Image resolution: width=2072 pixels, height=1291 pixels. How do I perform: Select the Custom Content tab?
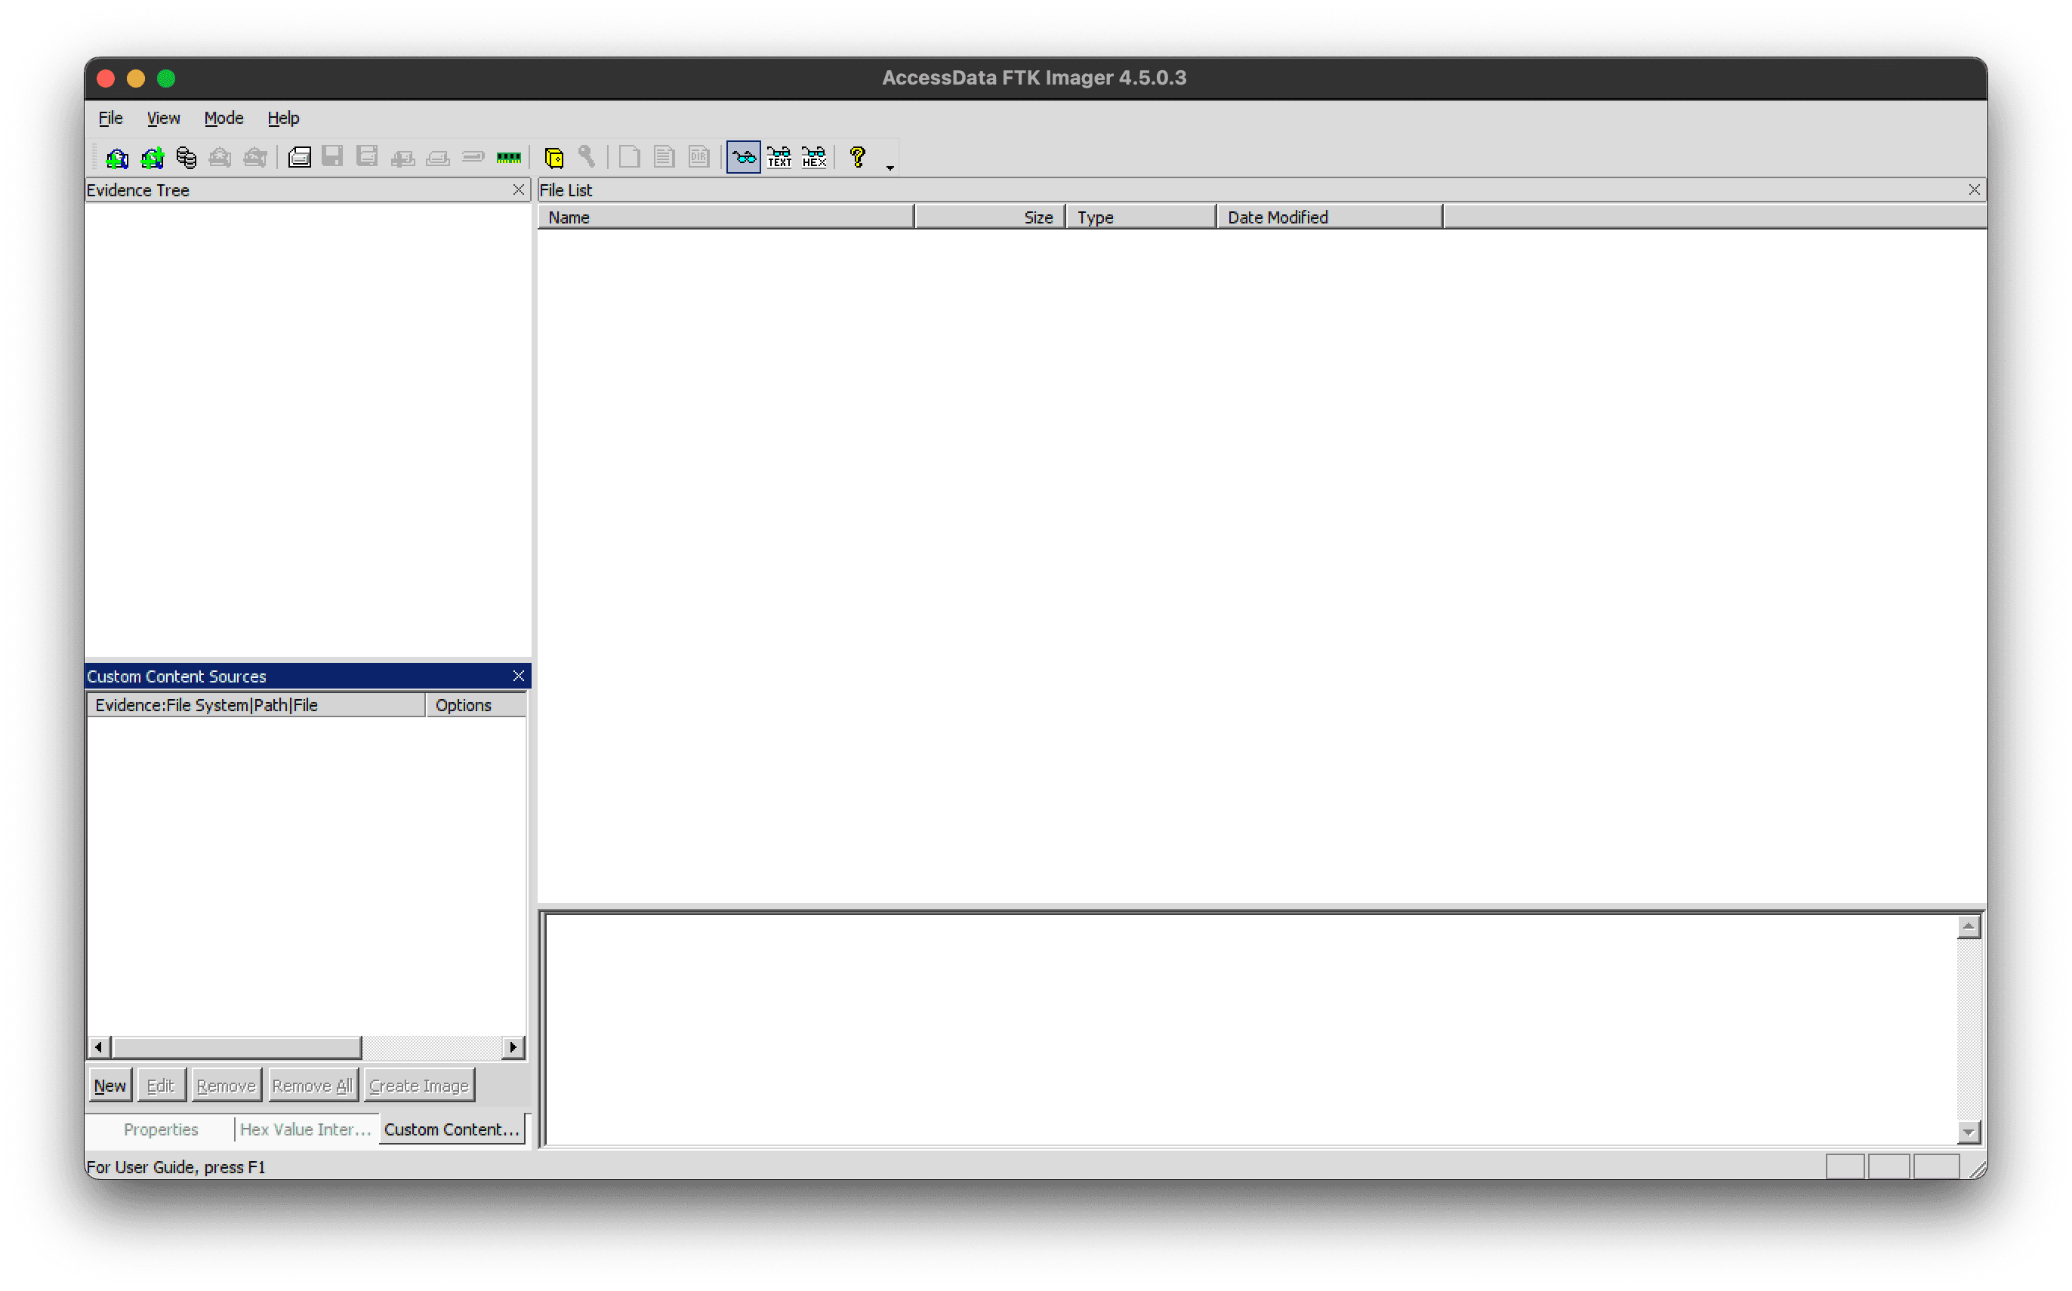pos(452,1129)
